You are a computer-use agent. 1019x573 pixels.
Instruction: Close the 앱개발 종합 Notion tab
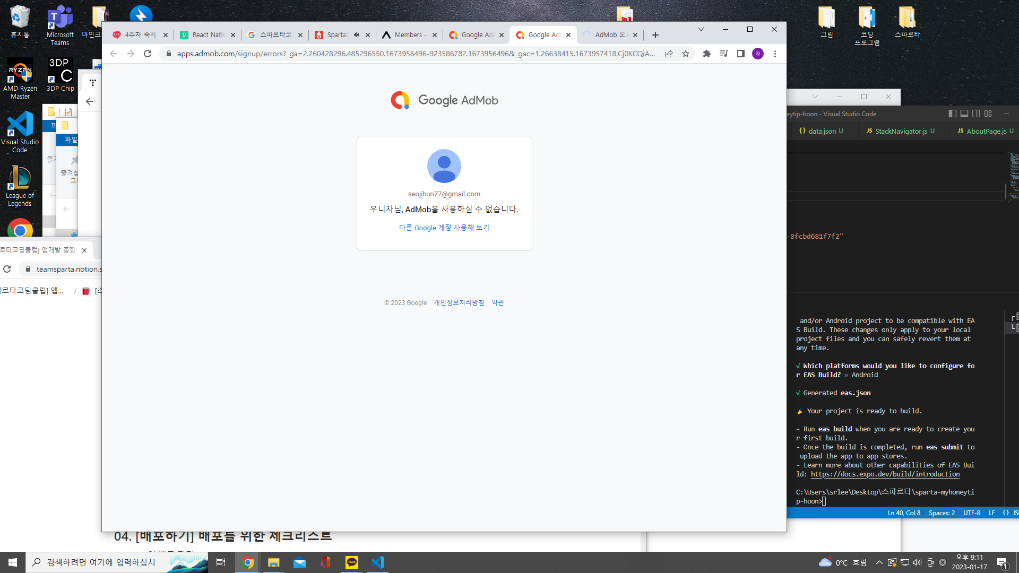coord(84,250)
